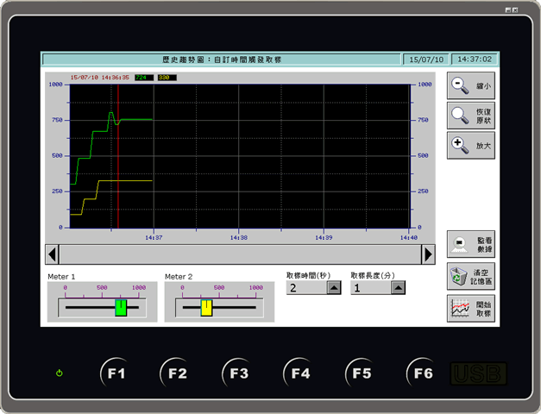This screenshot has width=541, height=414.
Task: Open the sampling length (取樣長度) dropdown arrow
Action: [x=397, y=288]
